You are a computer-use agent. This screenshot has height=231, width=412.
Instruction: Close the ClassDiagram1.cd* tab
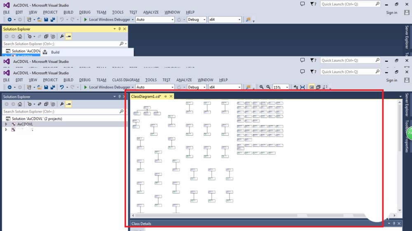click(x=171, y=97)
